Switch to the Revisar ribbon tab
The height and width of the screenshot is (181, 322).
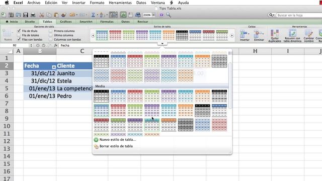pos(143,22)
